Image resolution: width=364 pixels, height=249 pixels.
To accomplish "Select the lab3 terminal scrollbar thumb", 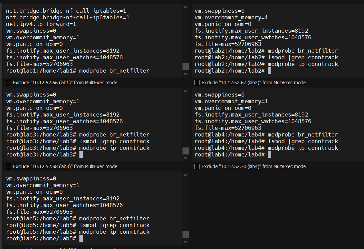I will click(186, 151).
